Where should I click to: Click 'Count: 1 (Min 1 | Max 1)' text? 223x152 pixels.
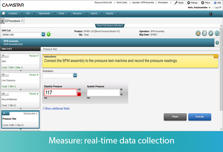(12, 67)
